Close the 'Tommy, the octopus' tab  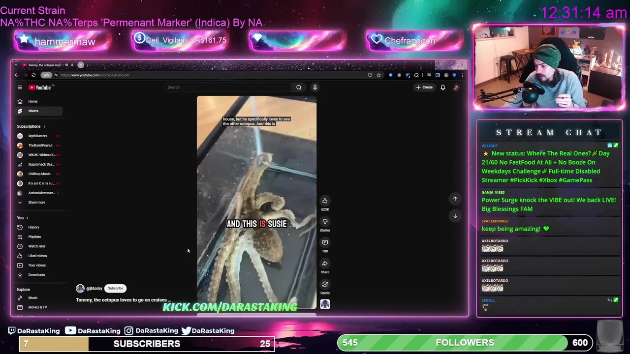[72, 65]
